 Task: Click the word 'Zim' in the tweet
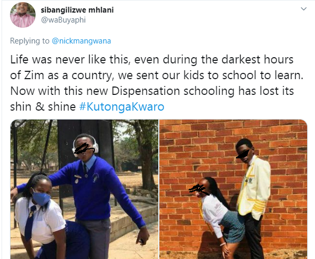click(34, 75)
